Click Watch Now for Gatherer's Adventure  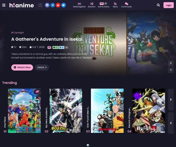click(x=22, y=67)
